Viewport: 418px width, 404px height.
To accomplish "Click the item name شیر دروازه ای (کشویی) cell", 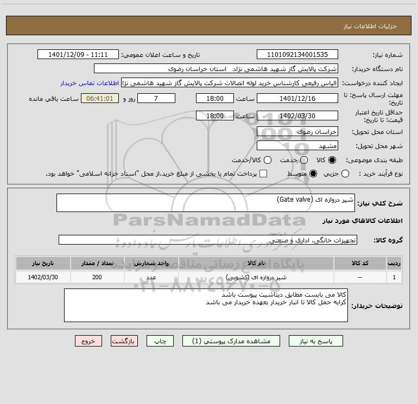I will click(256, 277).
